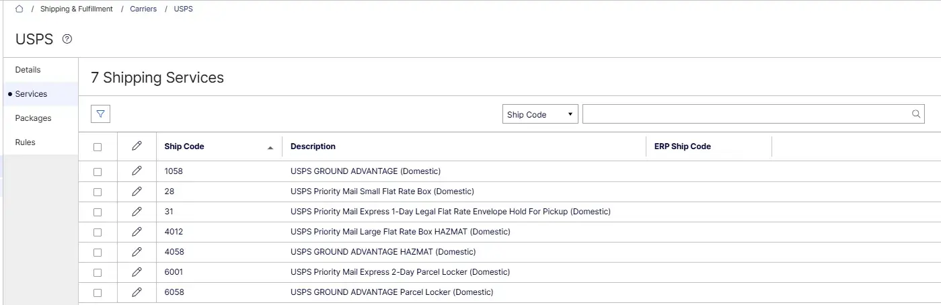Select Priority Mail Express 2-Day Parcel Locker description

pyautogui.click(x=400, y=272)
